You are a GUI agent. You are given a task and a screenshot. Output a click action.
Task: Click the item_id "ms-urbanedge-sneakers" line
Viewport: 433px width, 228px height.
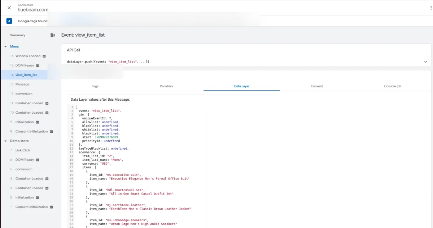pyautogui.click(x=119, y=220)
